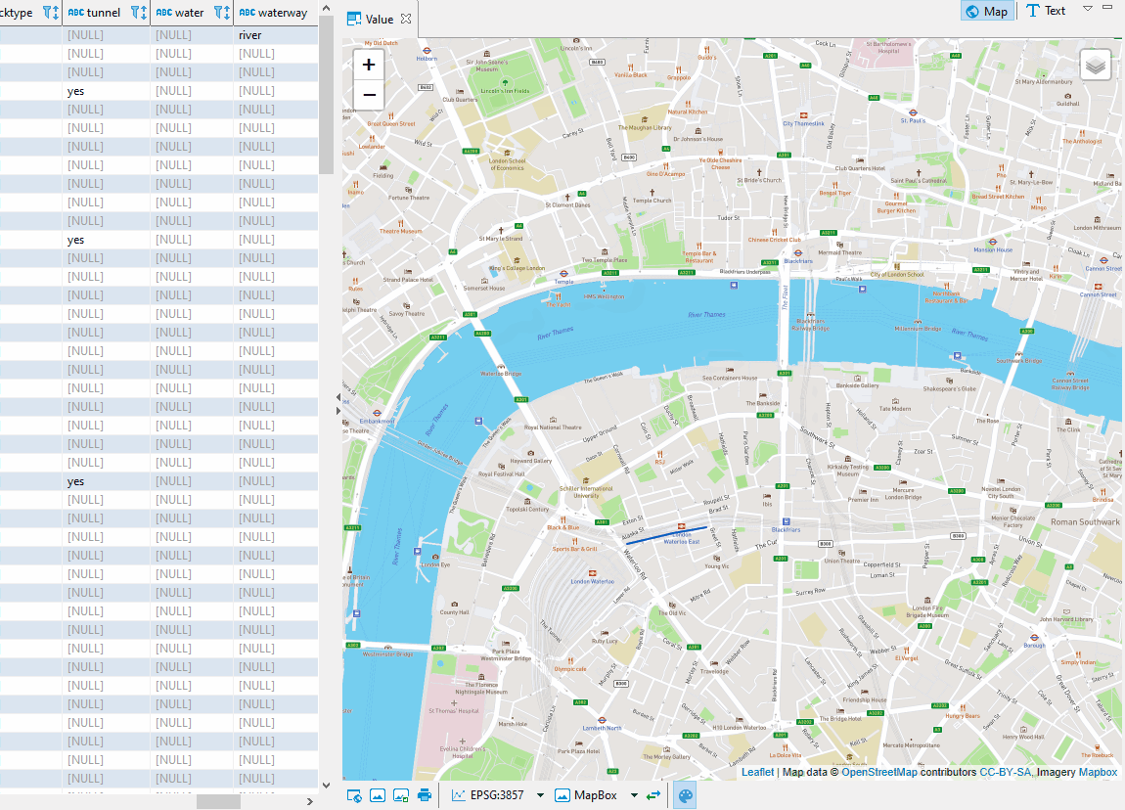Click the vertical scrollbar thumb of table
The width and height of the screenshot is (1125, 810).
click(x=326, y=94)
